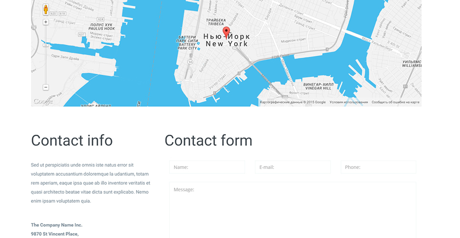Image resolution: width=460 pixels, height=238 pixels.
Task: Click the 624 route shield on the map
Action: point(101,19)
